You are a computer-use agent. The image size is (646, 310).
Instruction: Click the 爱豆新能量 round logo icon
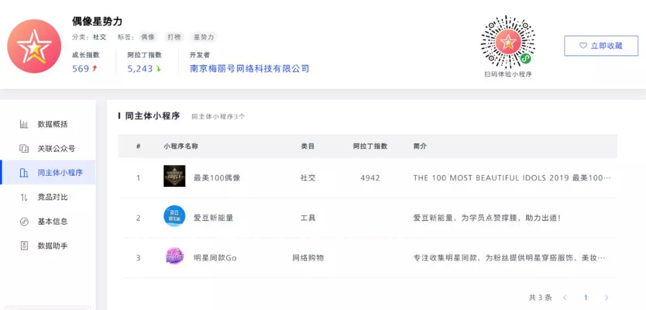[x=174, y=216]
